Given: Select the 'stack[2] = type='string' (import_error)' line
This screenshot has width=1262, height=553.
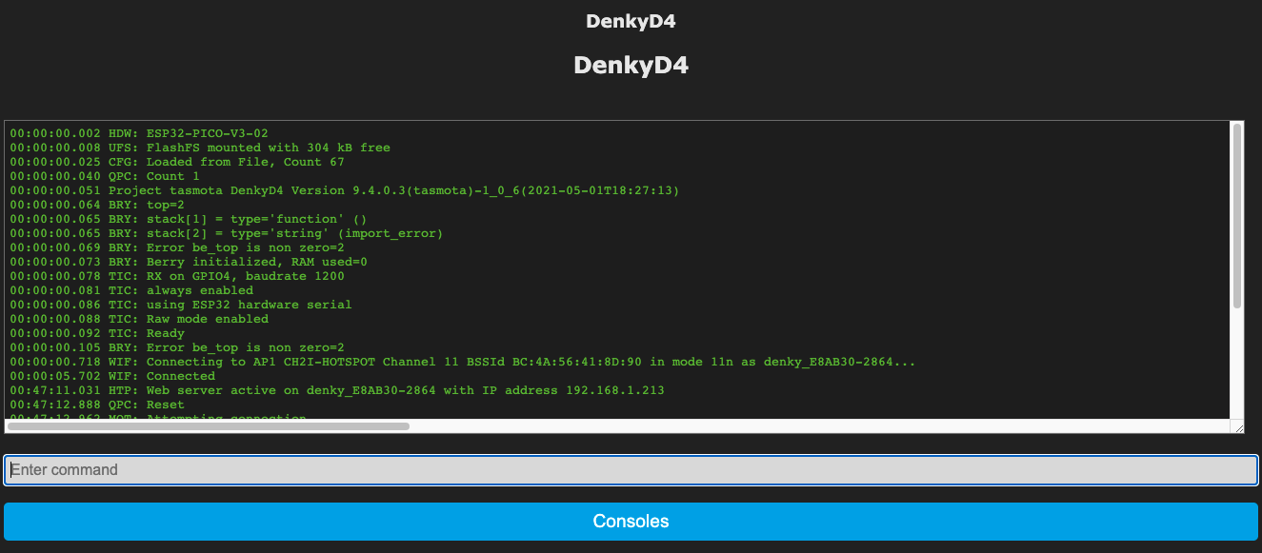Looking at the screenshot, I should click(227, 233).
